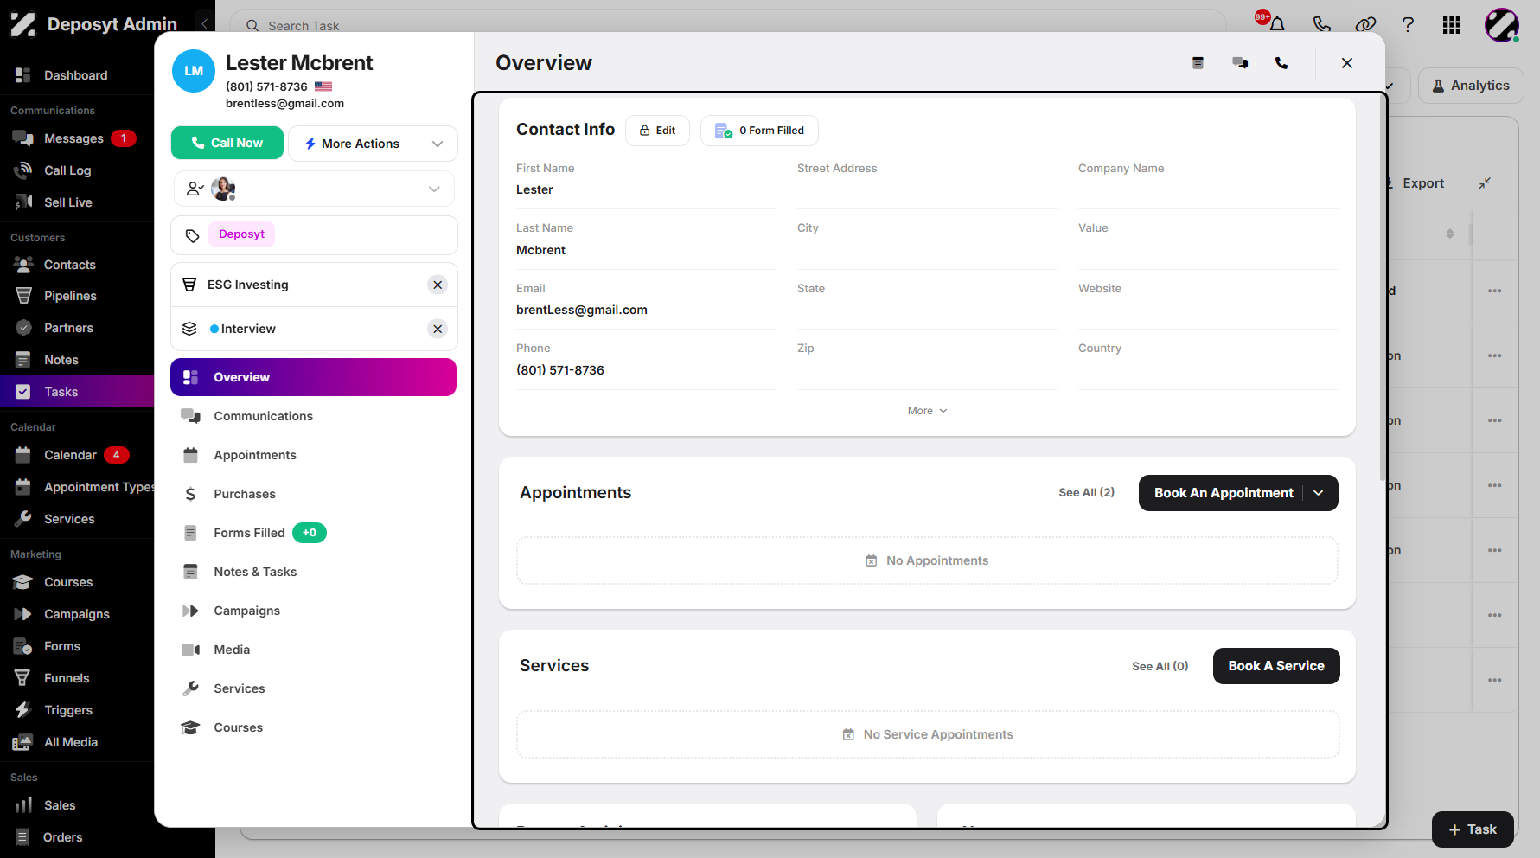Open the apps grid icon
This screenshot has width=1540, height=858.
pos(1452,25)
